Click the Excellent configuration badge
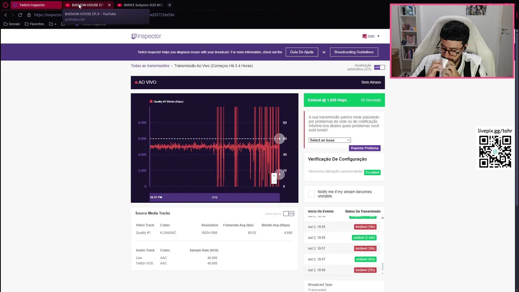 click(372, 172)
